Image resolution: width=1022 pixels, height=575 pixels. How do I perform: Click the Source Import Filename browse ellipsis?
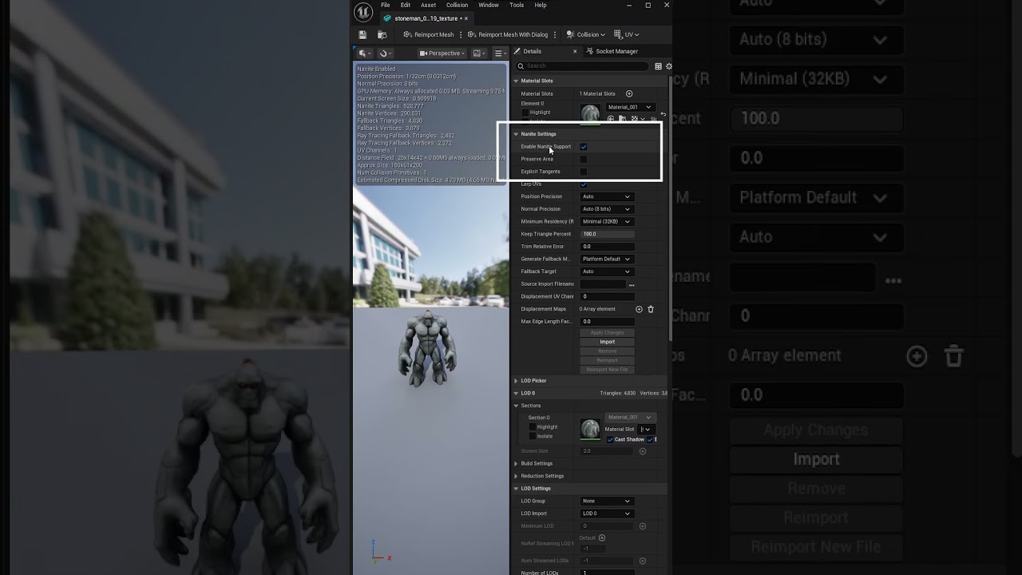[632, 284]
